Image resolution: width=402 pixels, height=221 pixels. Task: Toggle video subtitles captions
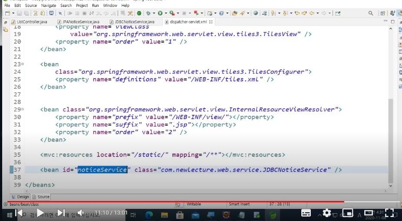[306, 213]
